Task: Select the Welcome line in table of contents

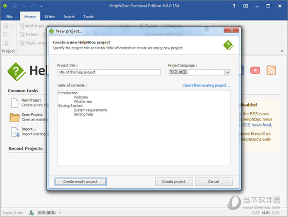Action: point(81,97)
